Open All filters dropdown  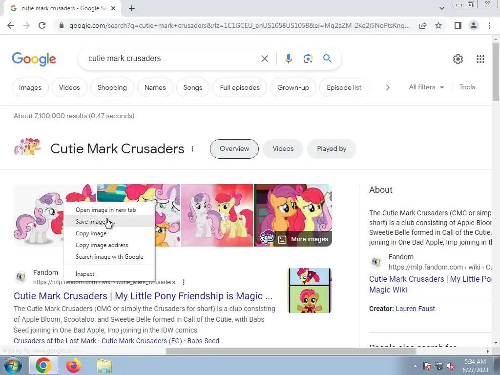click(426, 87)
